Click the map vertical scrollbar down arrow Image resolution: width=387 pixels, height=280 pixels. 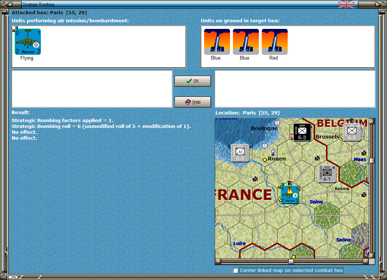372,255
